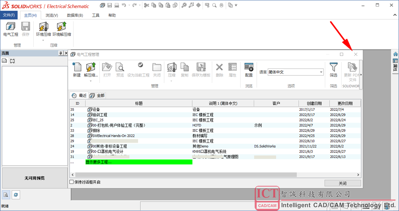Click the four-arrow pan icon in title toolbar
The height and width of the screenshot is (211, 399).
(199, 5)
